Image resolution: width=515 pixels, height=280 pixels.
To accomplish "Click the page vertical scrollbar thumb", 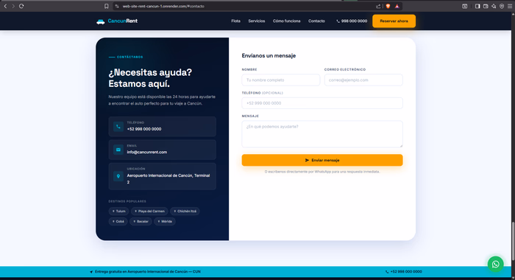I will pos(513,241).
